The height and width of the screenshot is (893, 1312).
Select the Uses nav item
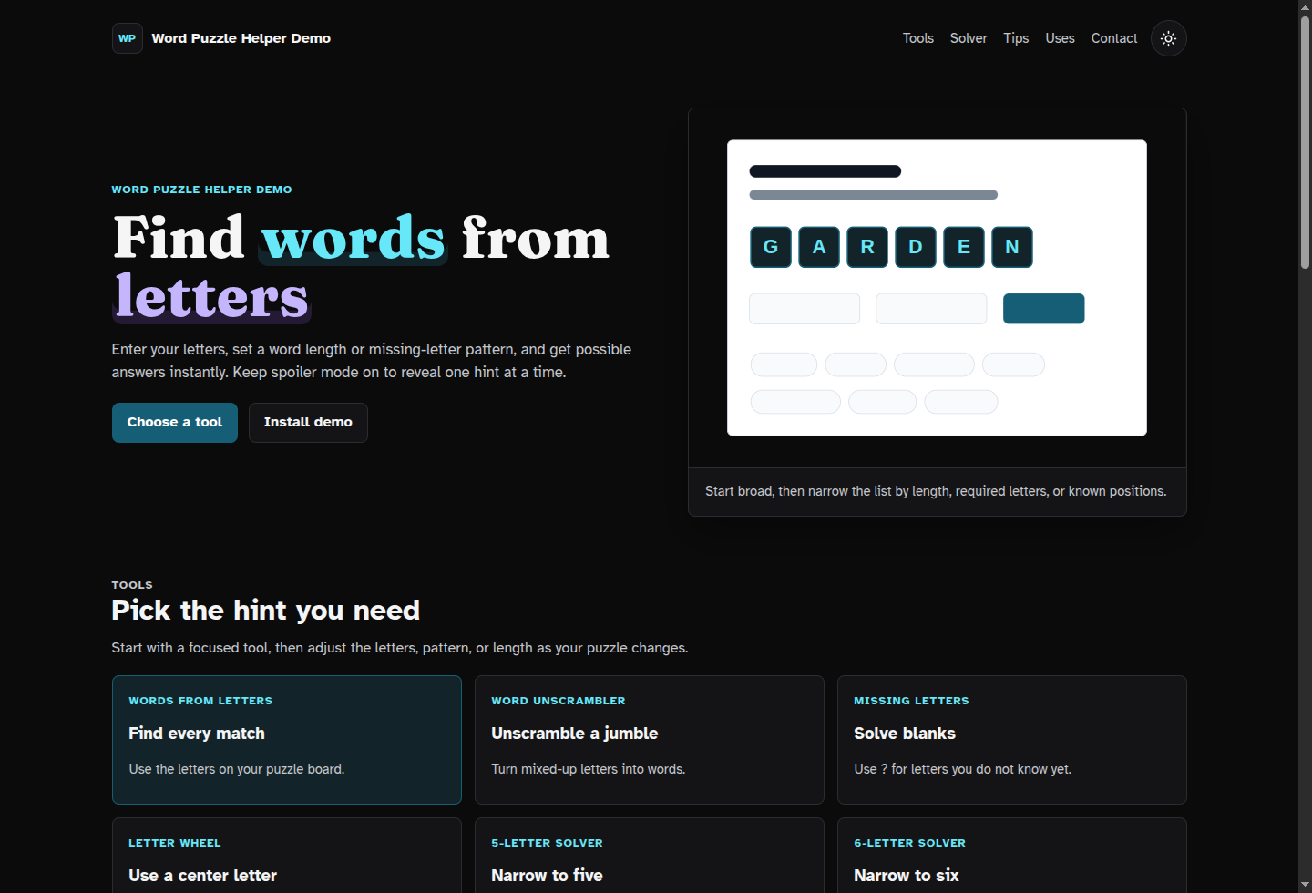[x=1060, y=38]
